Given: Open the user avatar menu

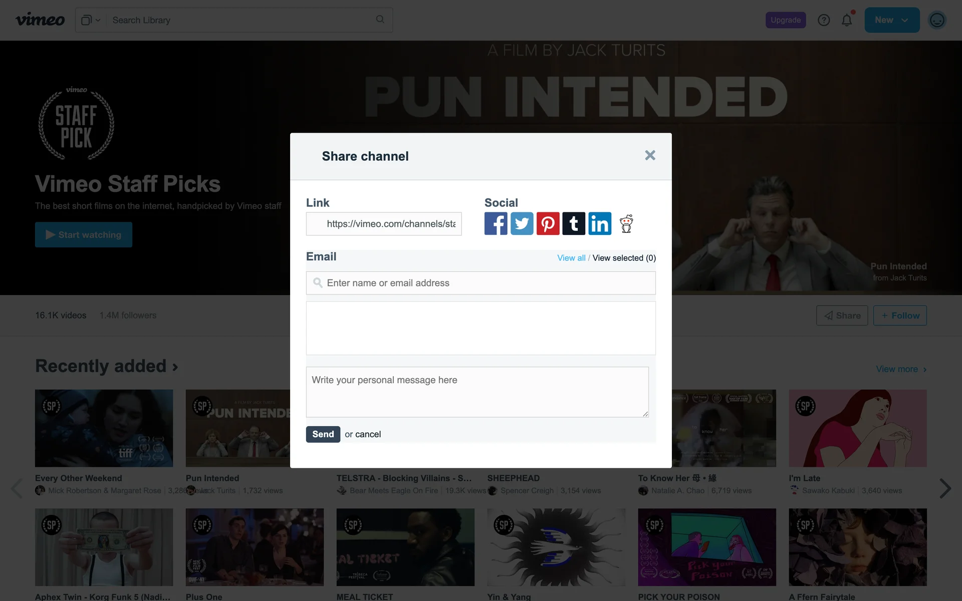Looking at the screenshot, I should click(936, 20).
